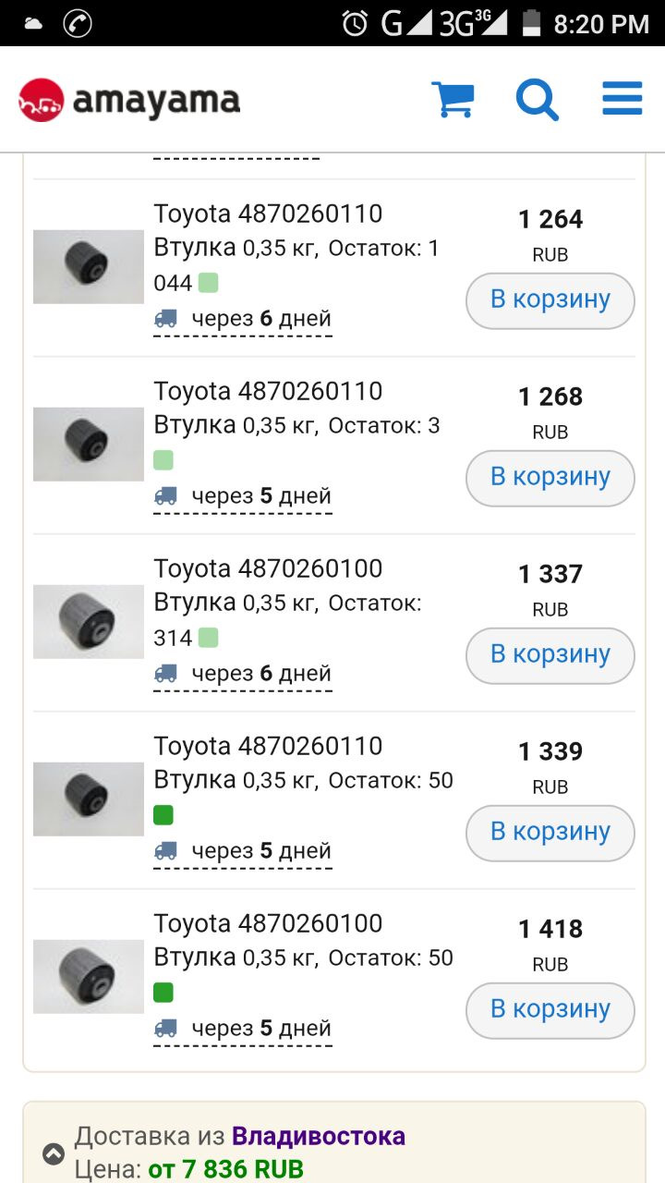Screen dimensions: 665x1183
Task: Click the green square showing stock of 3
Action: (x=163, y=459)
